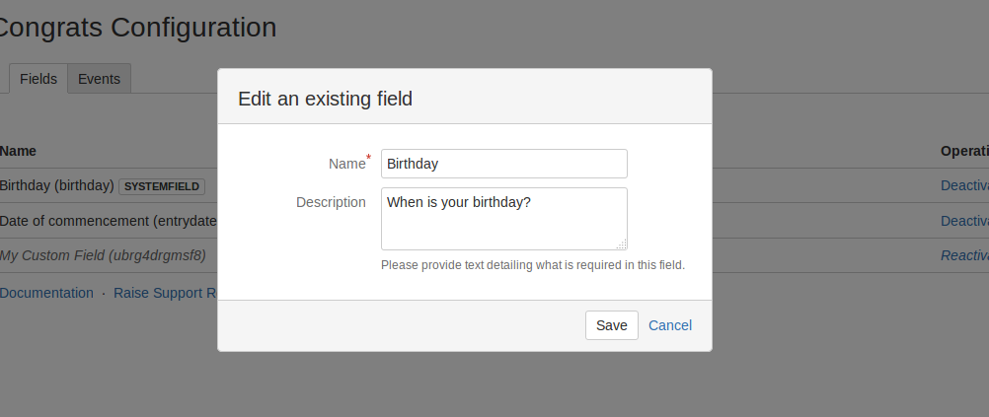Click the dialog title Edit an existing field
This screenshot has width=989, height=417.
tap(325, 99)
